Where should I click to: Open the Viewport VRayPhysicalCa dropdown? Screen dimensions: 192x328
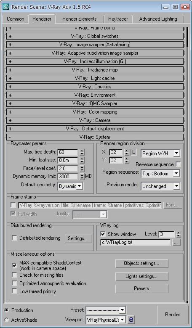(x=106, y=320)
